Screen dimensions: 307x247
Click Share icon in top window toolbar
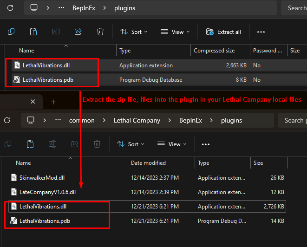pos(78,32)
